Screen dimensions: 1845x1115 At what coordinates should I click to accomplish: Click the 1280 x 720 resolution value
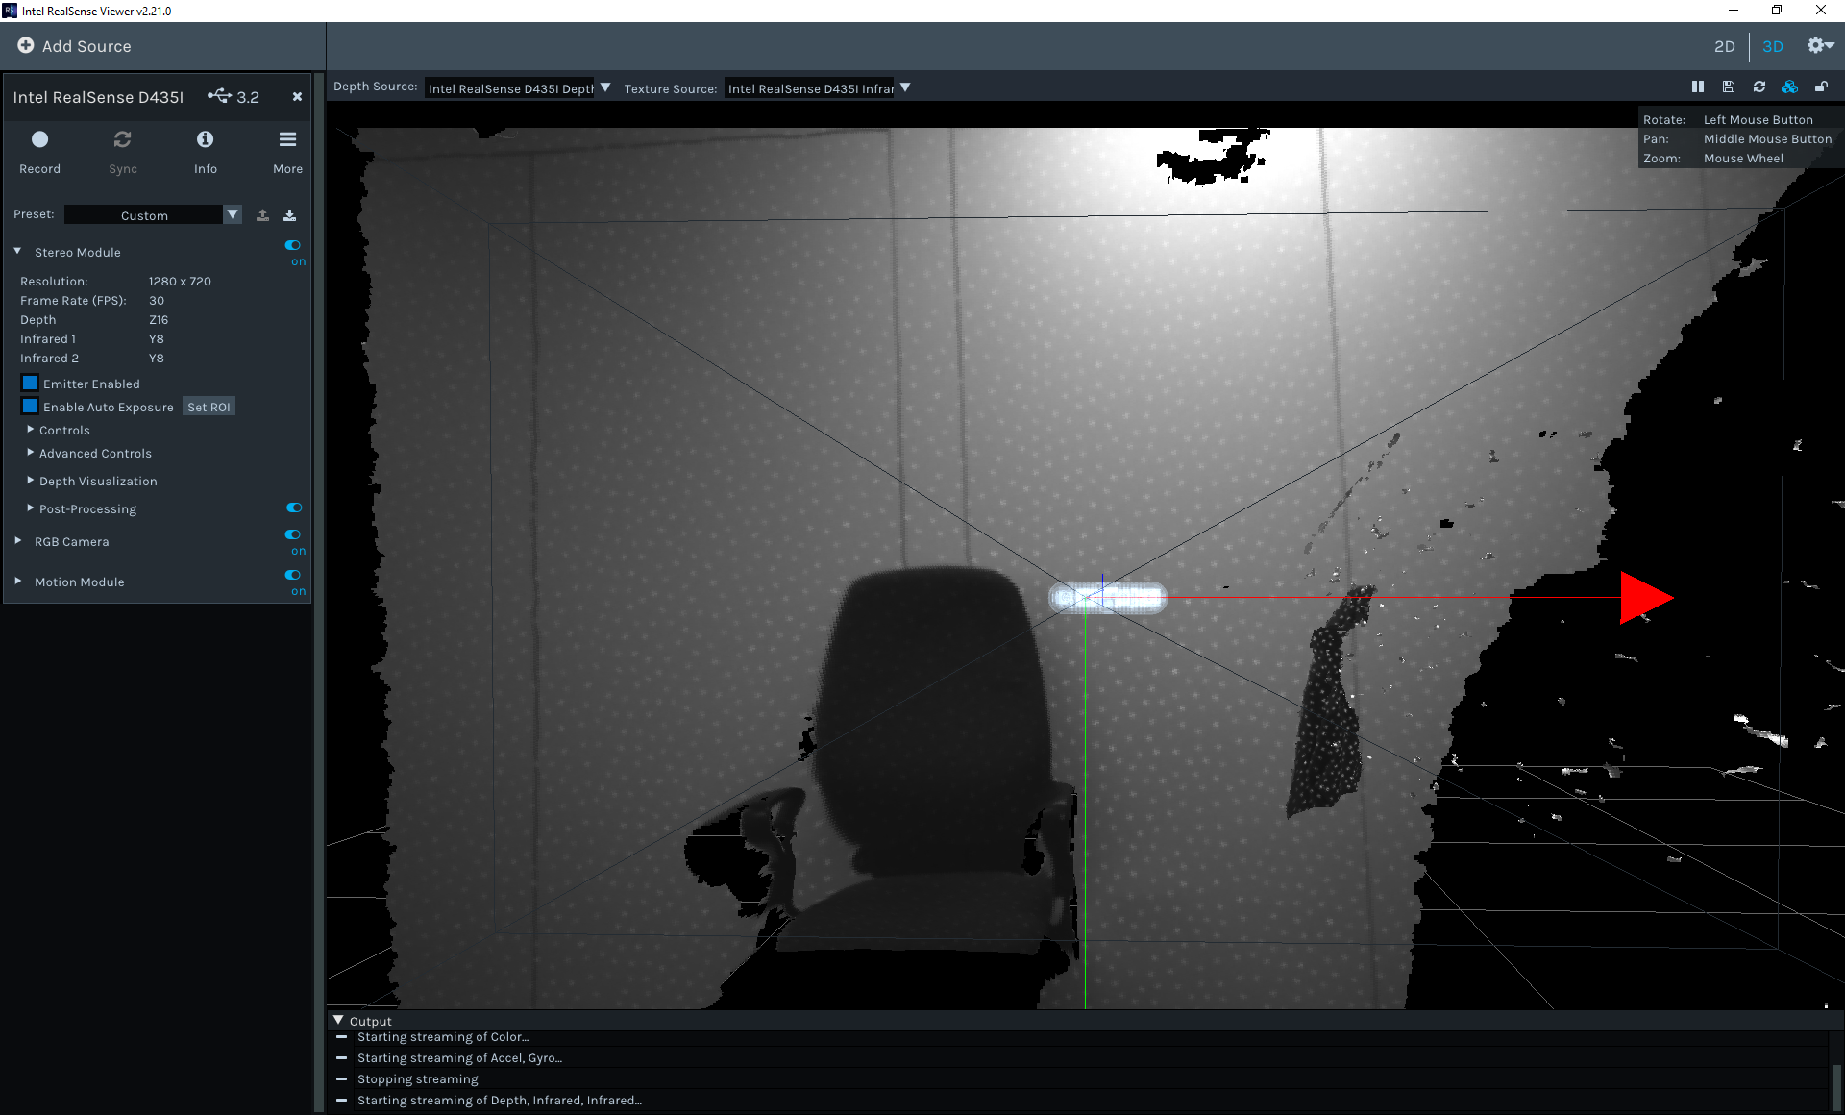pyautogui.click(x=180, y=281)
